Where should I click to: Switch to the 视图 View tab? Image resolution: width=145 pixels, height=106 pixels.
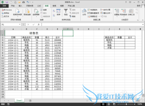[x=62, y=6]
